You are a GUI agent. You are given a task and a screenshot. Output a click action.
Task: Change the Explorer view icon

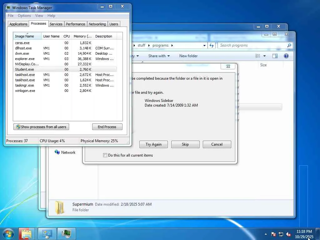point(258,56)
